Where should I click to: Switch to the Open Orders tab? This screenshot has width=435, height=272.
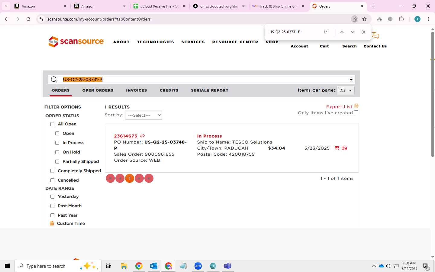(98, 90)
